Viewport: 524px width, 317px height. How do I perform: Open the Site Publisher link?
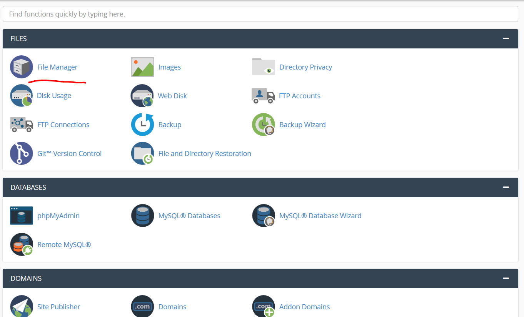point(59,307)
